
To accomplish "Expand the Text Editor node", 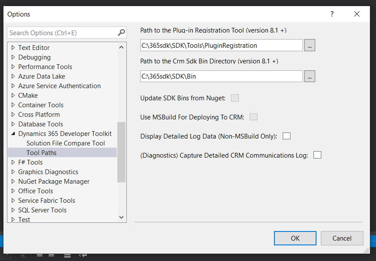I will click(x=13, y=47).
